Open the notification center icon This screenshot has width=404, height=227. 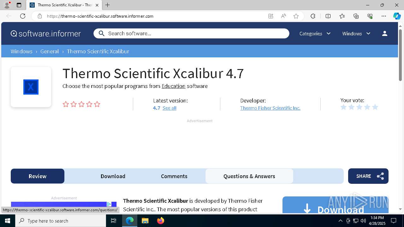tap(394, 221)
